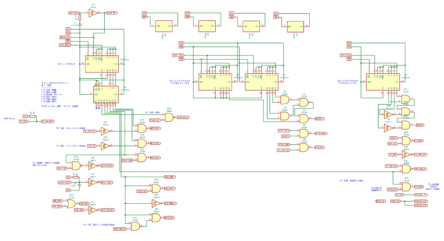The width and height of the screenshot is (444, 241).
Task: Click the 8ビットシフトカウンタ annotation text
Action: click(x=179, y=80)
